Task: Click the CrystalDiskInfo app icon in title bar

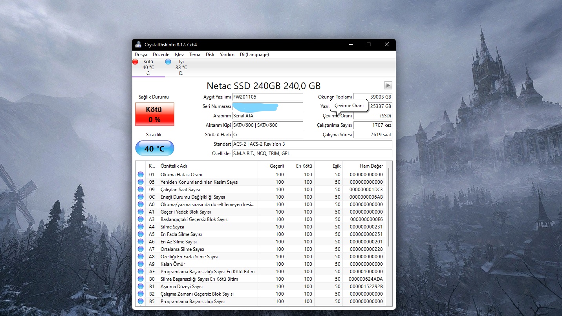Action: click(x=138, y=45)
